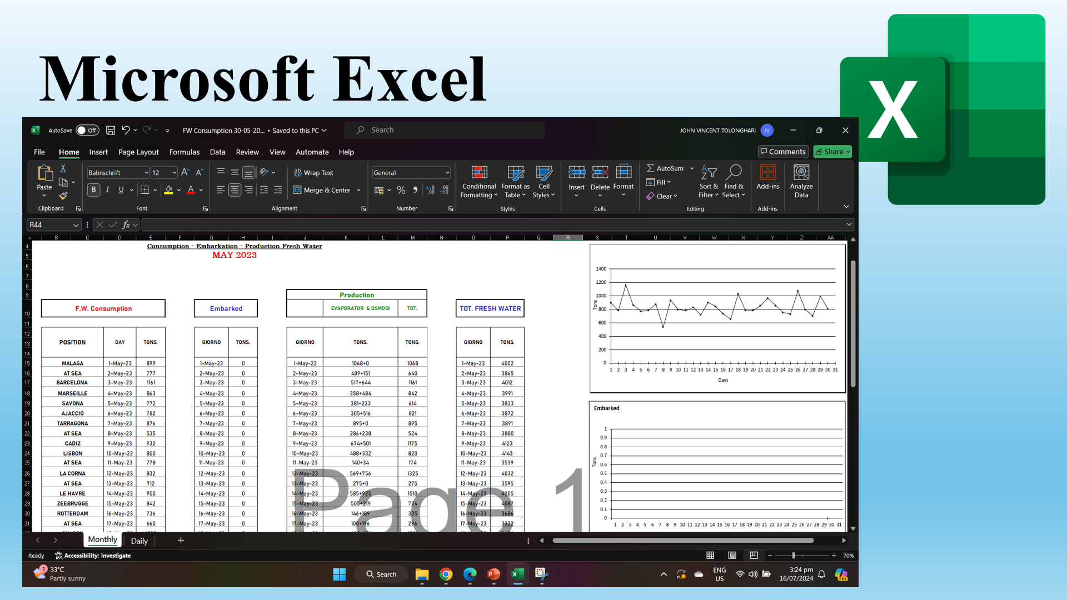Toggle Wrap Text option

tap(314, 173)
